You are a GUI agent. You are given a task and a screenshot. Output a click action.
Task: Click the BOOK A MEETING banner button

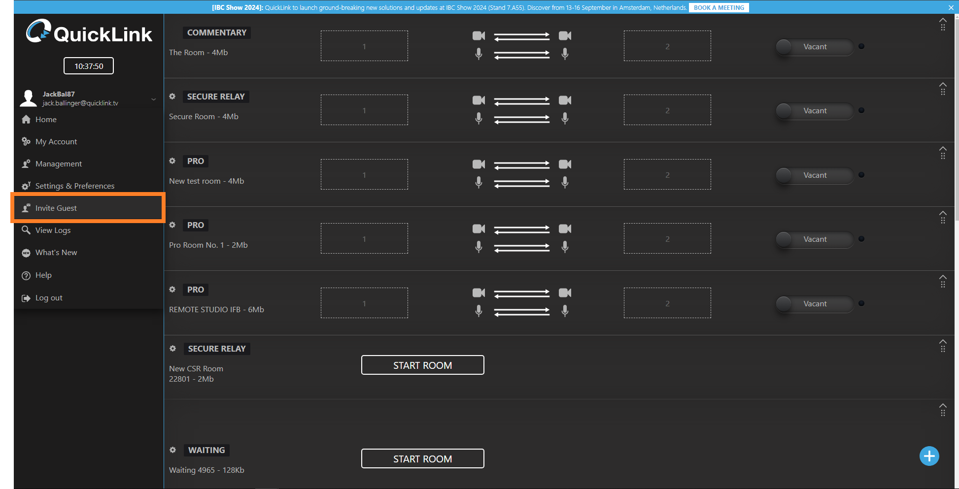719,7
